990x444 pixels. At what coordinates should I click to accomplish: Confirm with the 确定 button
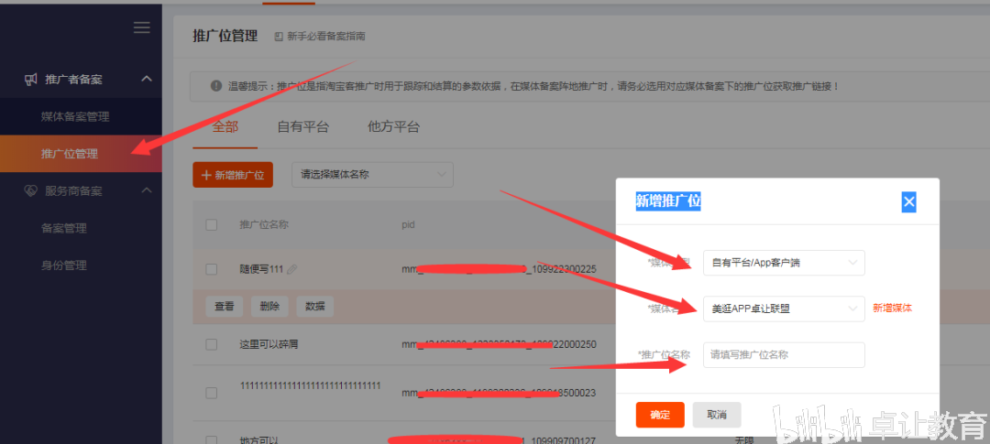coord(660,415)
